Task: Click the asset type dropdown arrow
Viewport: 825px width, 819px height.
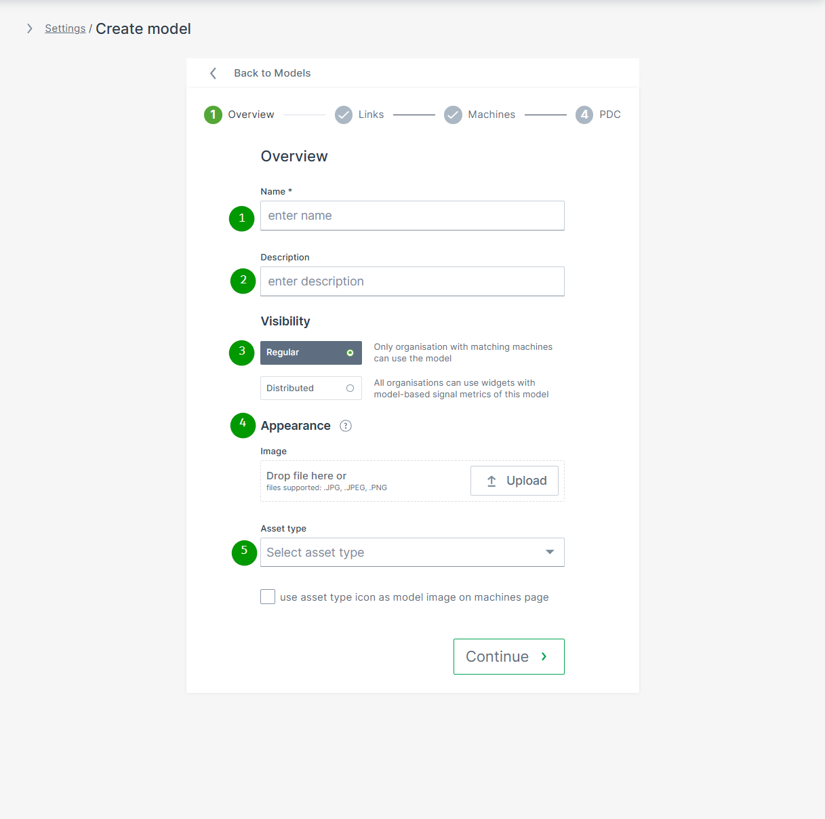Action: pos(550,552)
